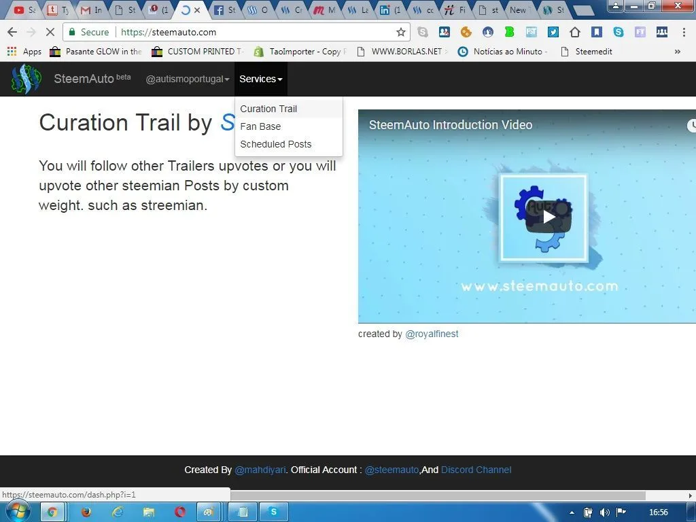
Task: Click the taskbar clock showing 16:56
Action: click(x=658, y=512)
